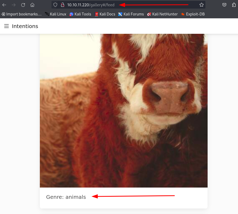The image size is (238, 214).
Task: Open the Kali Forums bookmark
Action: coord(131,14)
